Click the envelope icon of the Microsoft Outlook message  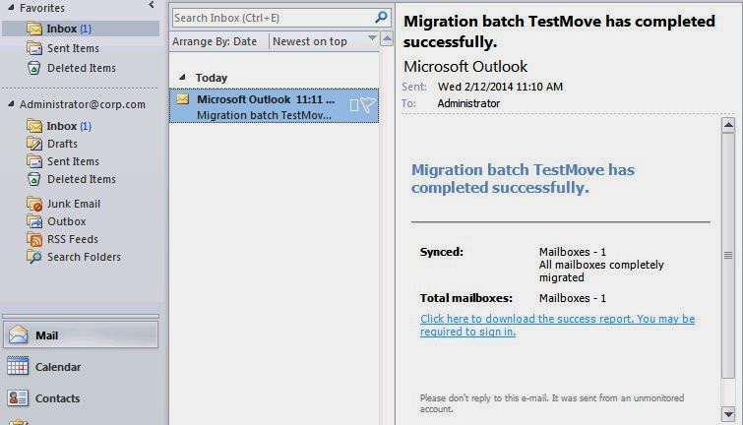click(183, 99)
